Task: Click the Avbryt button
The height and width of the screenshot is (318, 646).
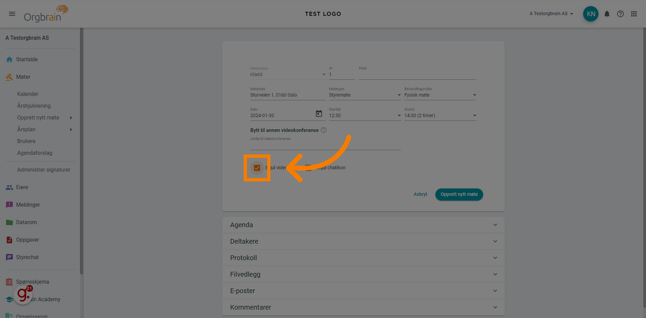Action: pyautogui.click(x=420, y=195)
